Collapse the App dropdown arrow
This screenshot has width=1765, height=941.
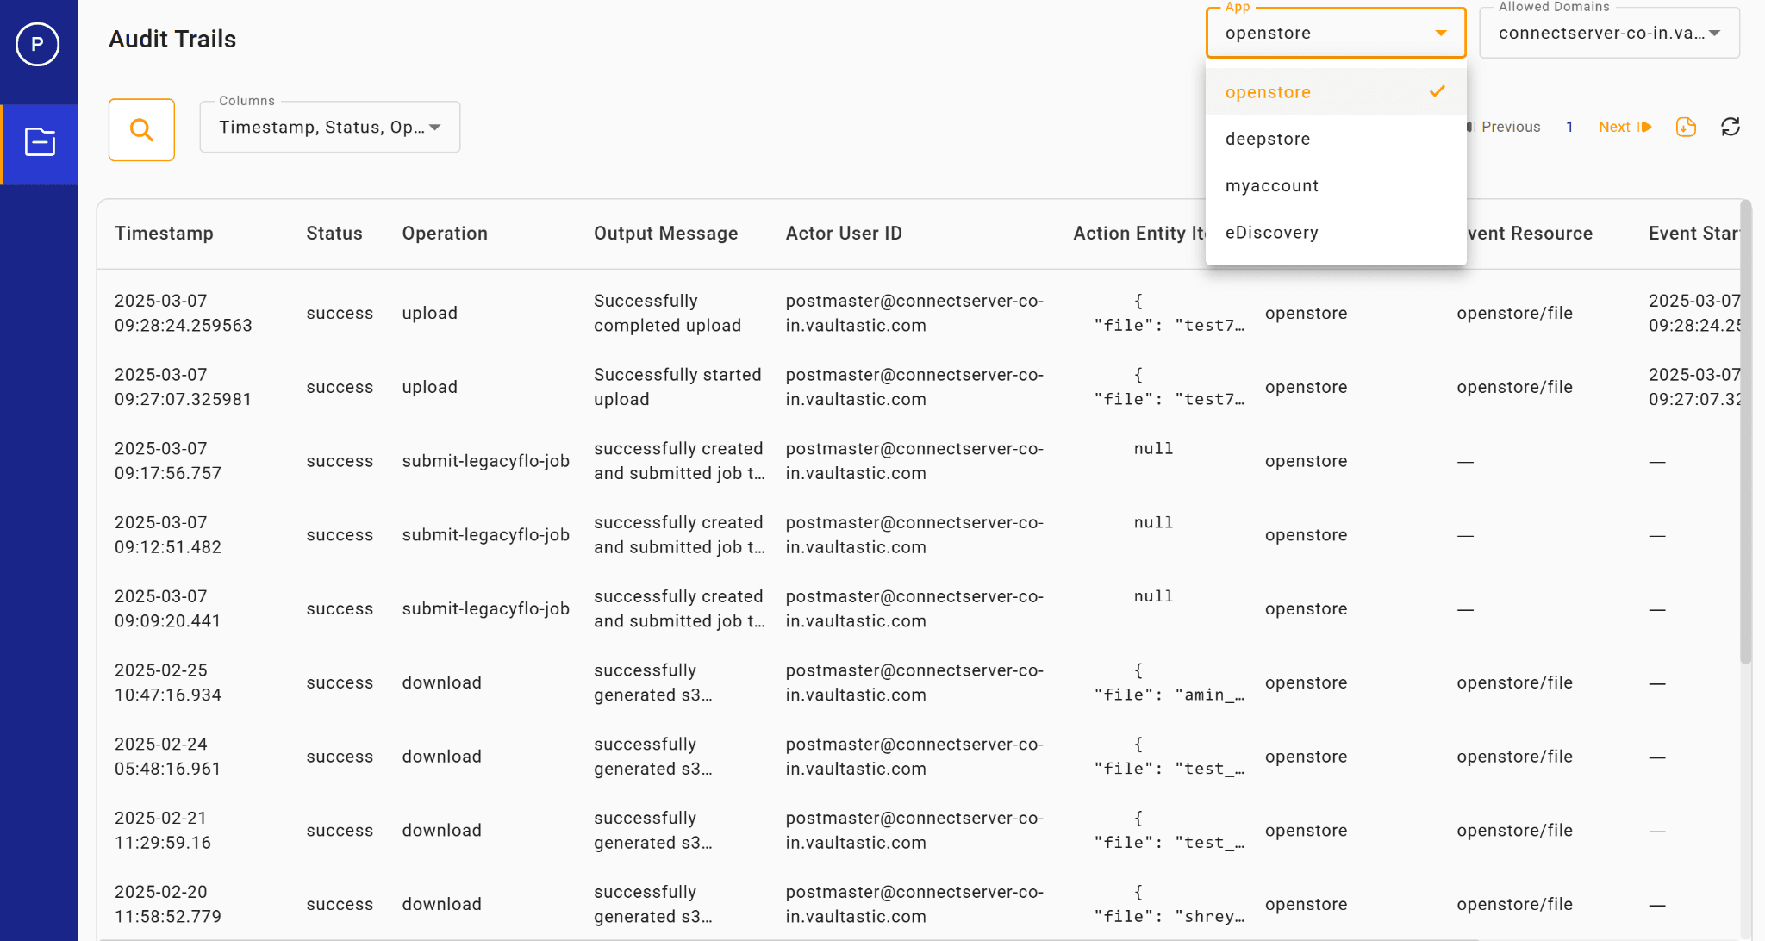coord(1441,34)
